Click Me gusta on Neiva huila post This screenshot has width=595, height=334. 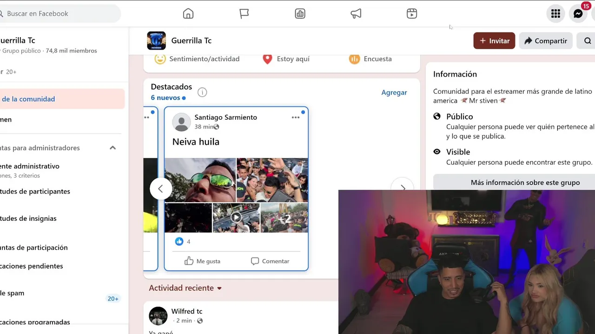[202, 261]
